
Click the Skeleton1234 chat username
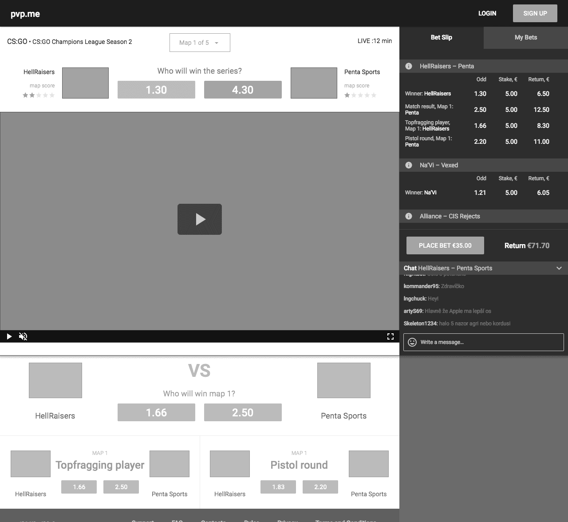421,324
